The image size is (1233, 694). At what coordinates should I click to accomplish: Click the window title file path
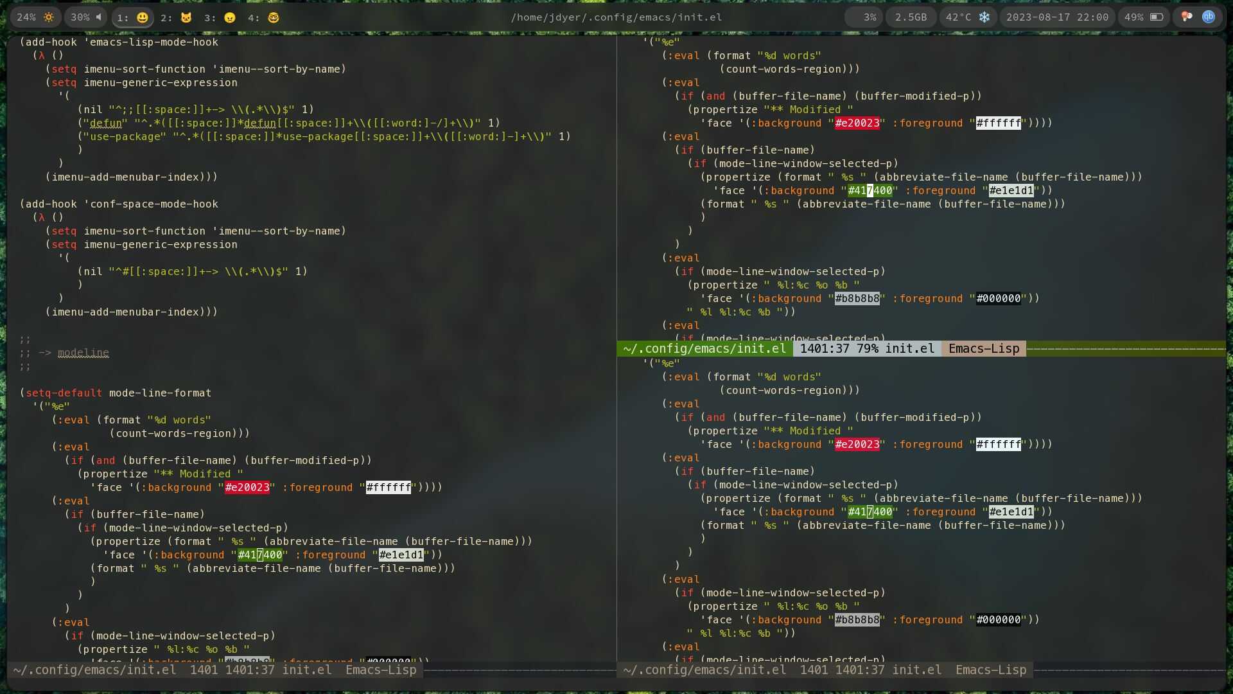pyautogui.click(x=616, y=17)
